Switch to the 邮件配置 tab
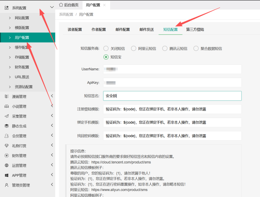Image resolution: width=260 pixels, height=197 pixels. tap(123, 30)
